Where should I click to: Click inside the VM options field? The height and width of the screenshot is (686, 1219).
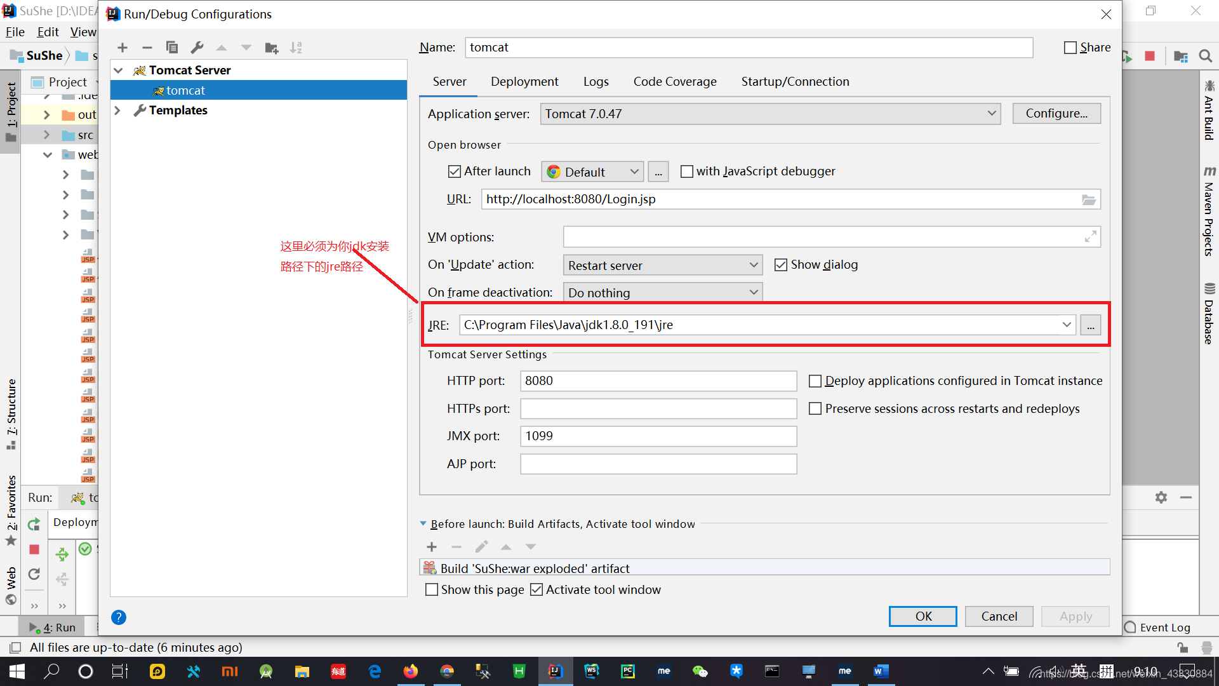[x=762, y=236]
